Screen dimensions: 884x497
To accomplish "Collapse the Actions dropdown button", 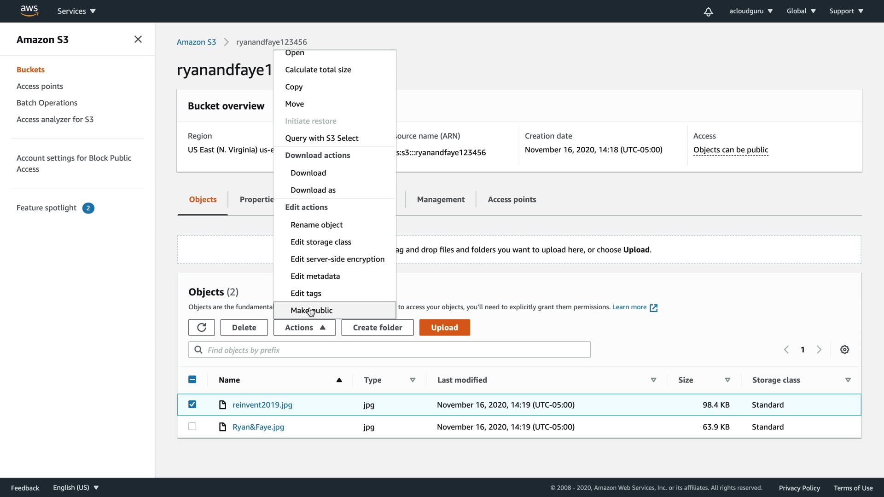I will point(304,327).
